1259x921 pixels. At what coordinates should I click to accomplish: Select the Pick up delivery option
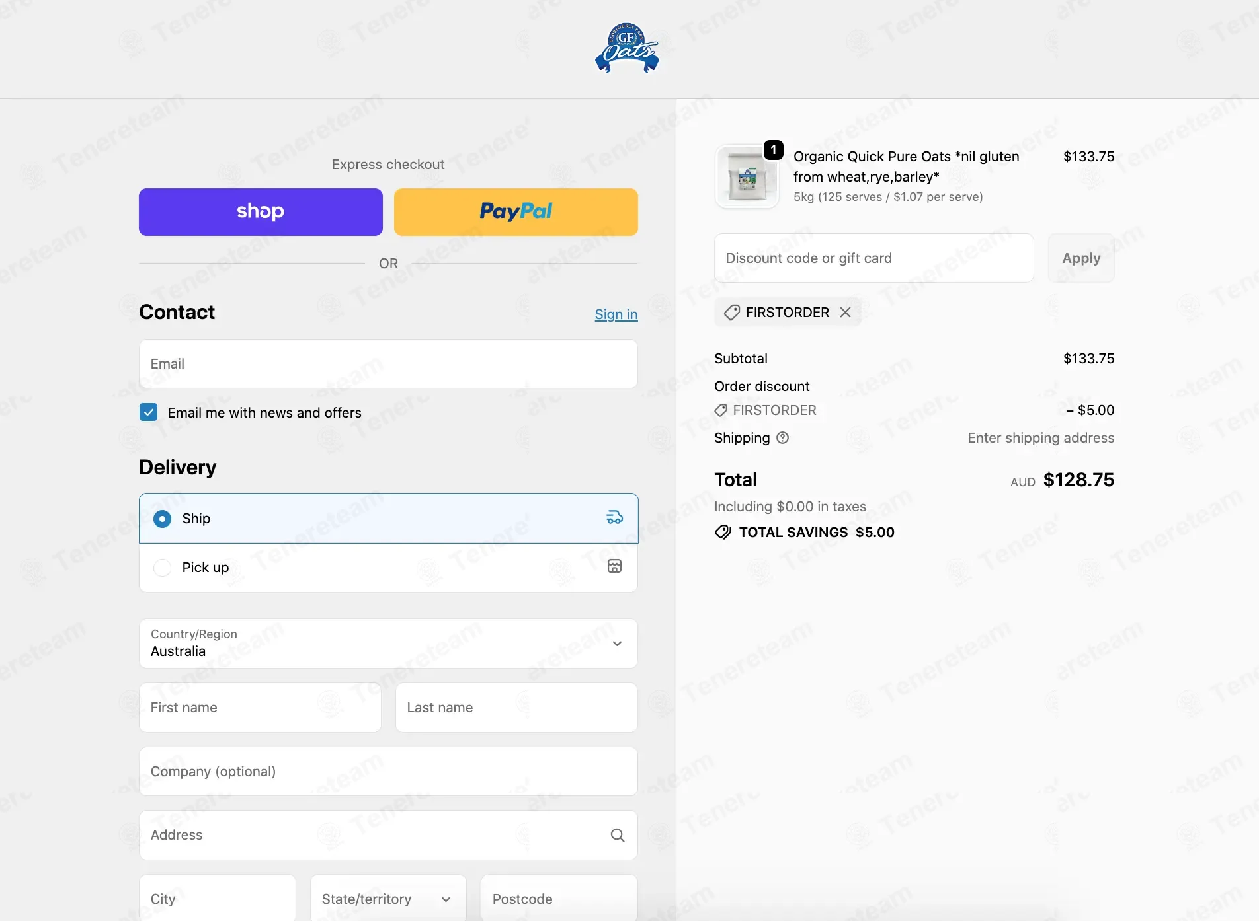pyautogui.click(x=389, y=568)
